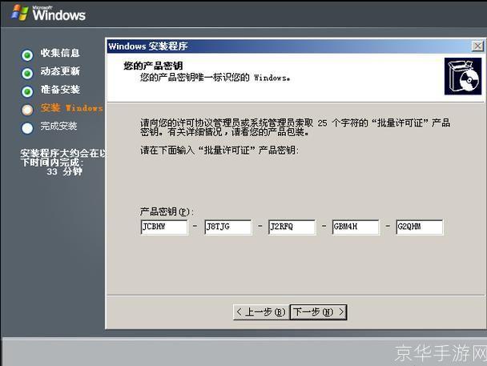Click the fourth key field GBM4H
The height and width of the screenshot is (366, 487).
pos(356,227)
